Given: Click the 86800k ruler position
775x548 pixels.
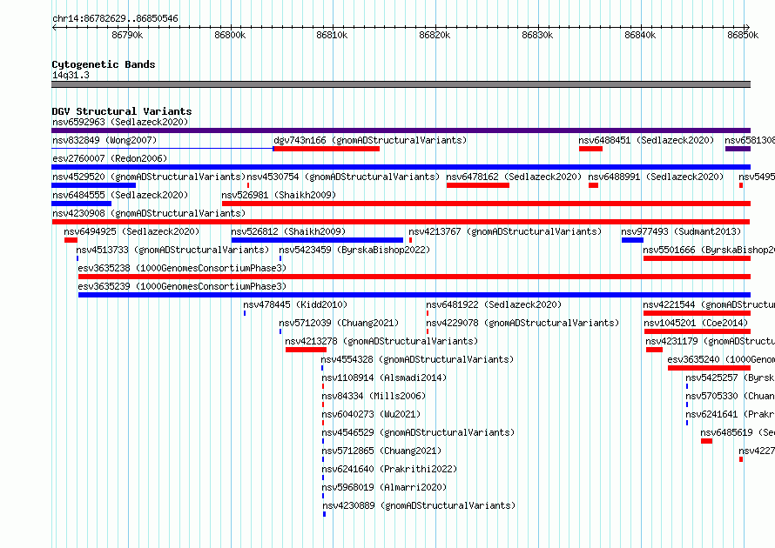Looking at the screenshot, I should click(231, 35).
